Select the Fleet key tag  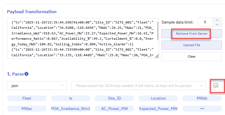pos(27,98)
